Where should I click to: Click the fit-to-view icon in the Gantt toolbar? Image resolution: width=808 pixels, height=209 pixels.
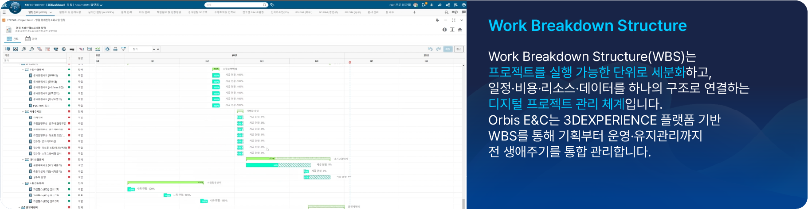[16, 49]
